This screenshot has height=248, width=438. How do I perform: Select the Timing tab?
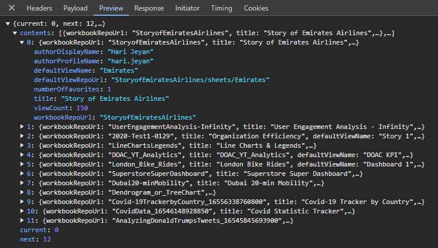[x=221, y=8]
